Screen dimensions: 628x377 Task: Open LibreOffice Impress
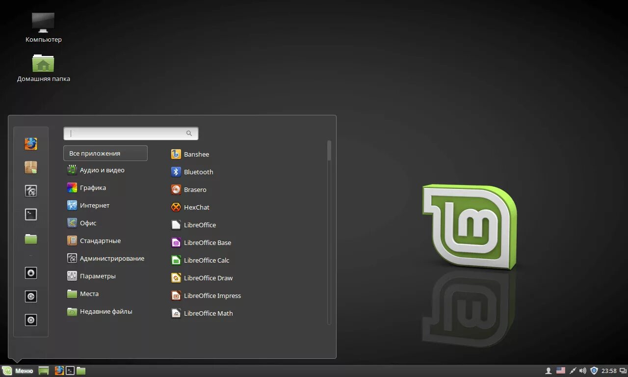[206, 296]
